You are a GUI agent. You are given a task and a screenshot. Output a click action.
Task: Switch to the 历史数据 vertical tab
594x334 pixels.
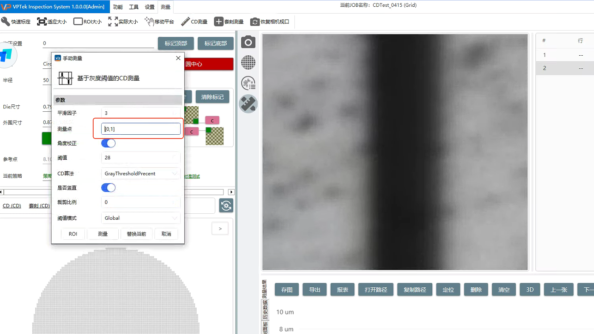pyautogui.click(x=264, y=310)
